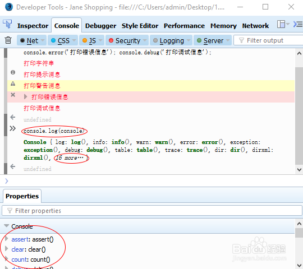Activate the element picker icon
This screenshot has height=269, width=303.
click(x=7, y=24)
